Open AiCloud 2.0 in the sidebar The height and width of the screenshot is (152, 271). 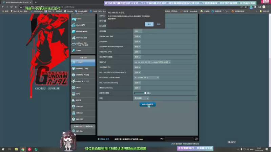[x=83, y=44]
